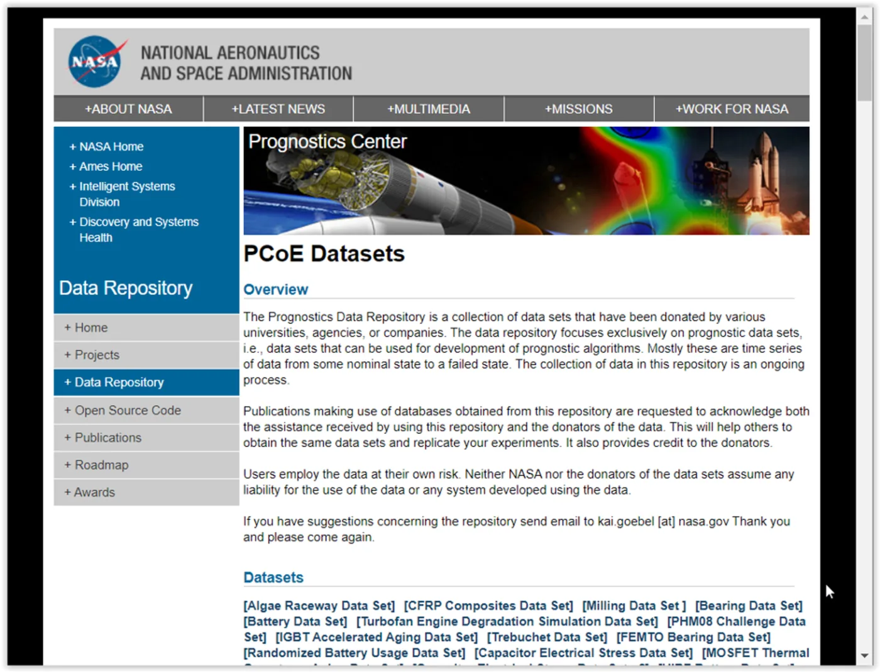The image size is (880, 672).
Task: Click National Aeronautics and Space Administration title
Action: tap(246, 63)
